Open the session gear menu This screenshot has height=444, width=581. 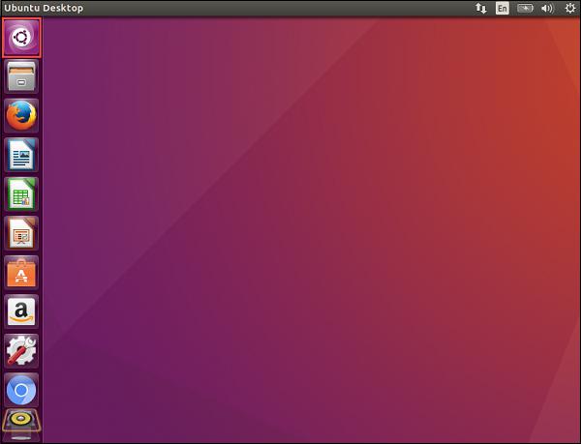click(570, 8)
